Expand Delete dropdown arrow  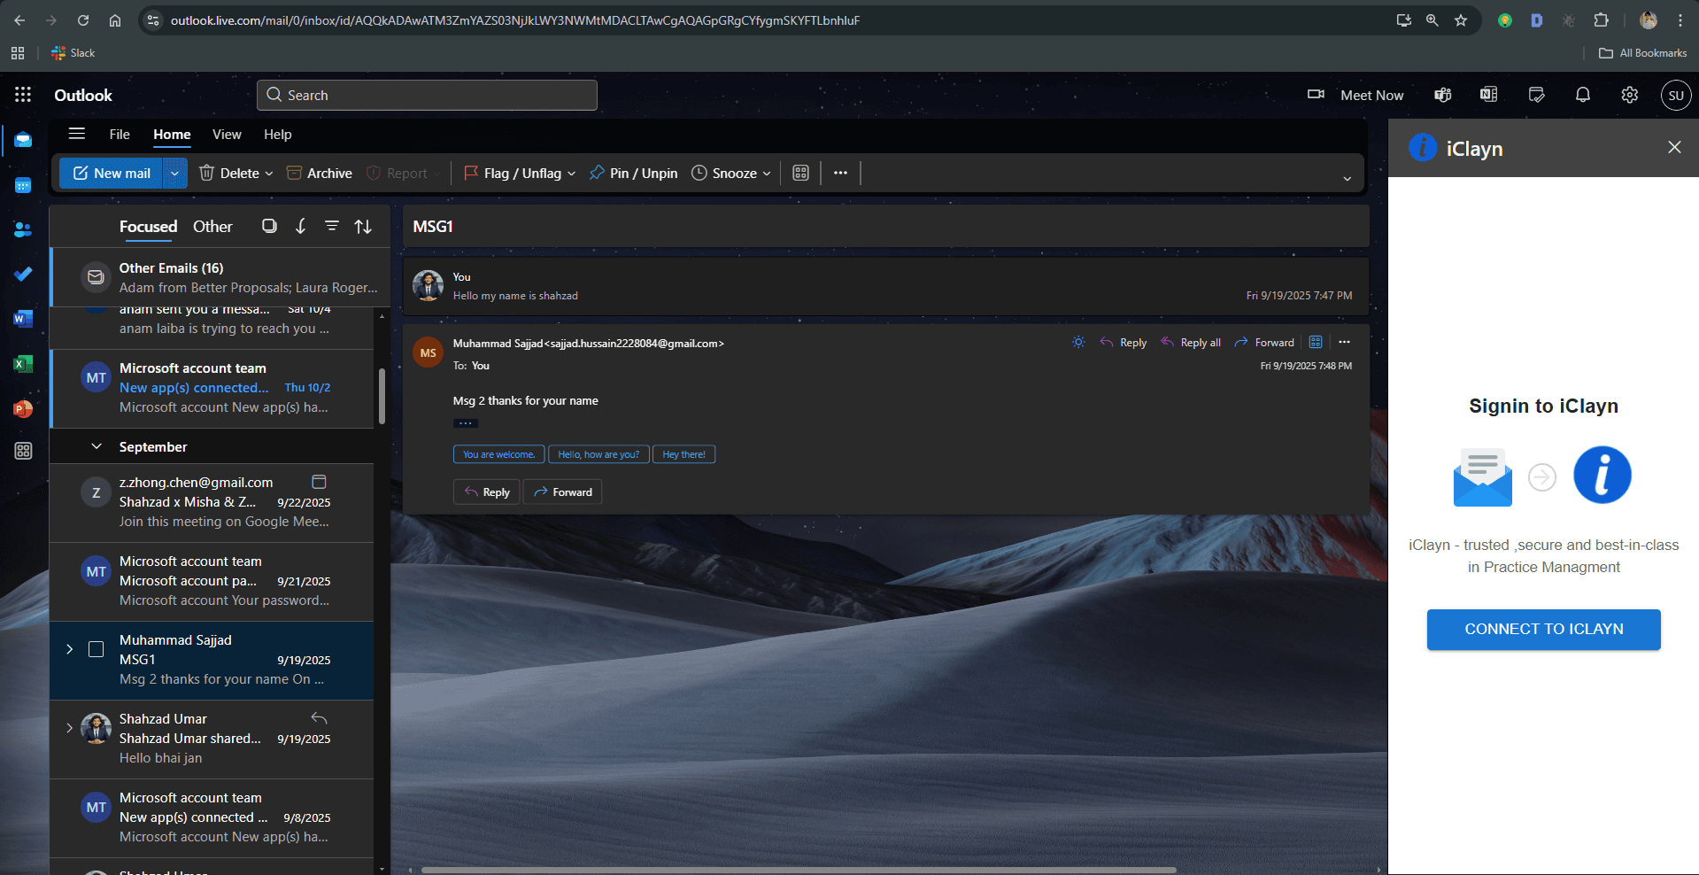click(x=269, y=174)
